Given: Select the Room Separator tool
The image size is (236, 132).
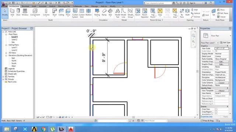Looking at the screenshot, I should point(145,13).
